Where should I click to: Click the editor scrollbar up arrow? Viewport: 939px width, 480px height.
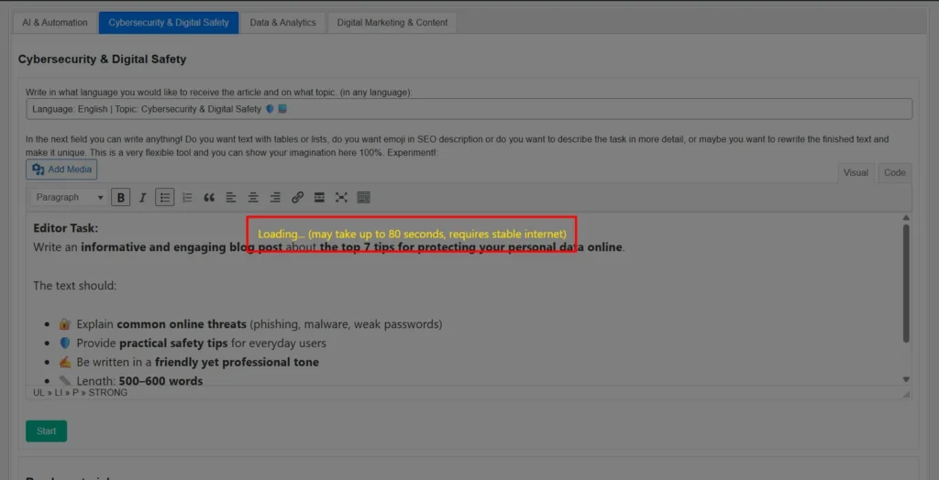click(906, 218)
